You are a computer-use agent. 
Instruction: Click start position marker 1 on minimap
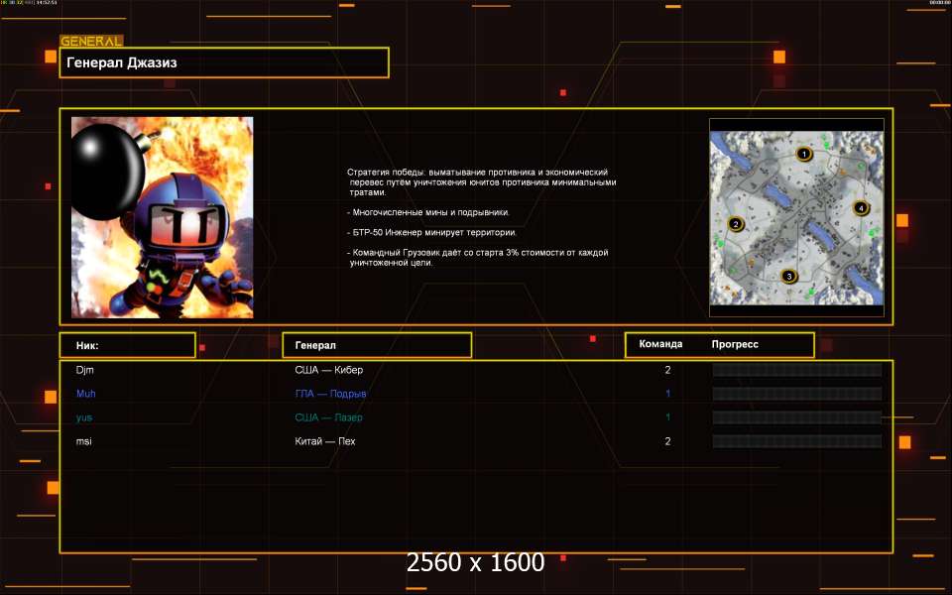pos(804,155)
